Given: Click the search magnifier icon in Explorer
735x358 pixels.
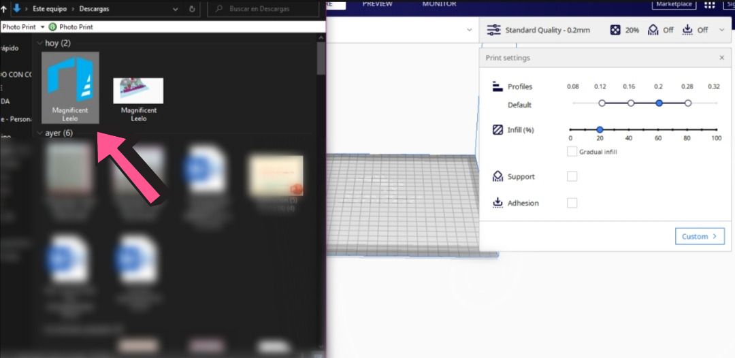Looking at the screenshot, I should (219, 9).
